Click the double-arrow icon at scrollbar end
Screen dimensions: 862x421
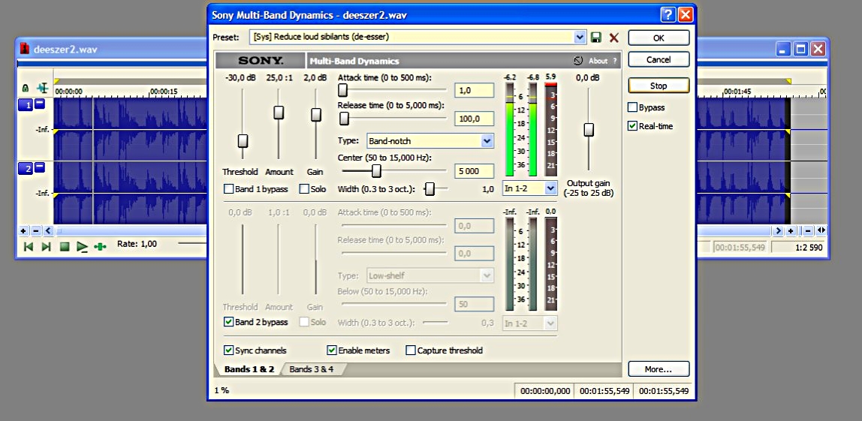821,231
